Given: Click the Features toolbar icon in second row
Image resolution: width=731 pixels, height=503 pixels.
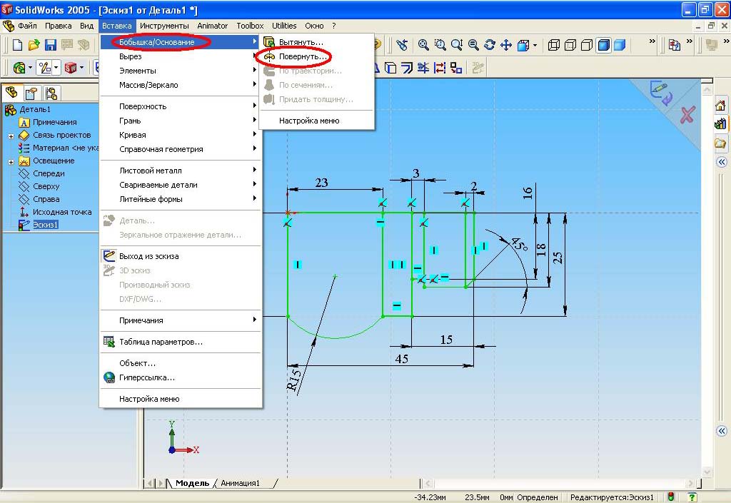Looking at the screenshot, I should click(x=19, y=68).
